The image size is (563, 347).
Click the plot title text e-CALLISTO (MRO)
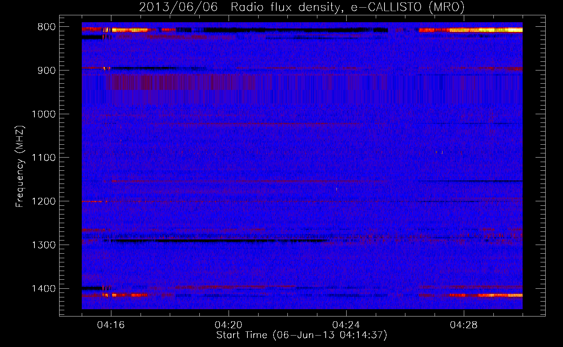[x=407, y=7]
